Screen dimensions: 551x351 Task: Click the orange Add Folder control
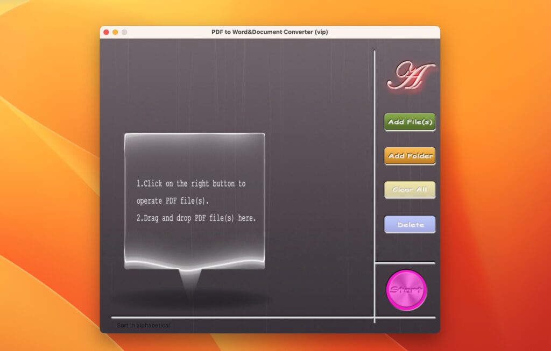[409, 155]
